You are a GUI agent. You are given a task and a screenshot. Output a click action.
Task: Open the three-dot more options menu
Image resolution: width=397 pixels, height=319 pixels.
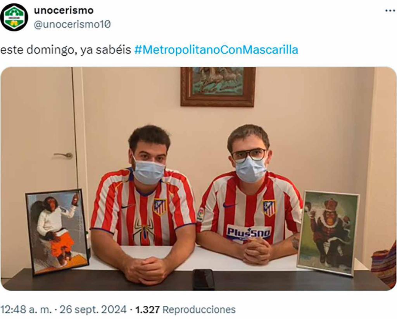click(x=390, y=10)
